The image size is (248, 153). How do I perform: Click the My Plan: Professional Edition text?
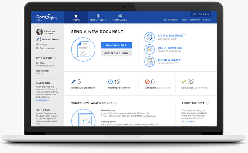tap(46, 64)
